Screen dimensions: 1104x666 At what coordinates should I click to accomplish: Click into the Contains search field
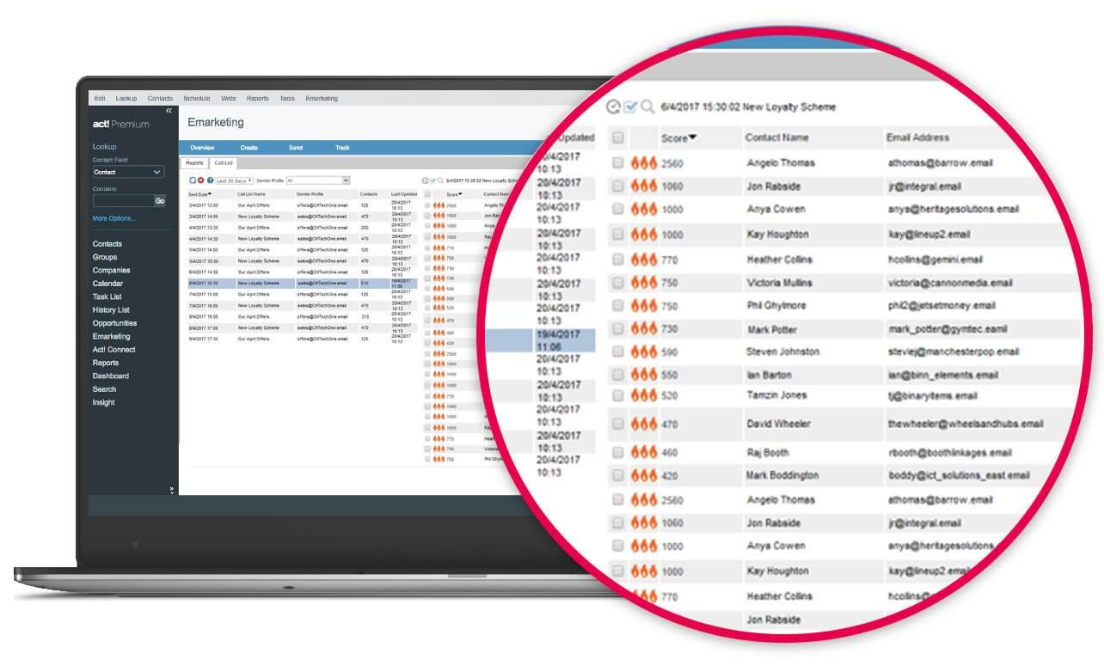click(x=123, y=200)
